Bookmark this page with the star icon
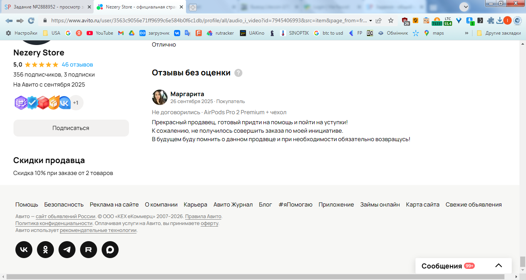526x280 pixels. pyautogui.click(x=391, y=20)
